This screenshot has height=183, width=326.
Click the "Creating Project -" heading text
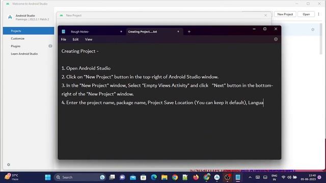[80, 51]
